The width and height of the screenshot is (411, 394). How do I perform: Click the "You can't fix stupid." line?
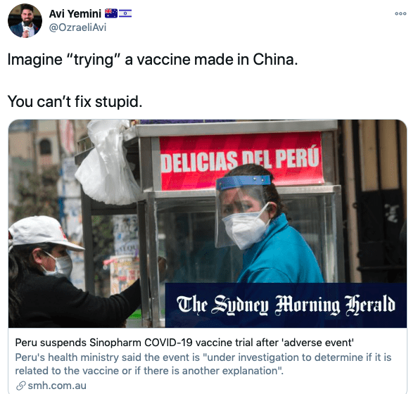point(75,101)
